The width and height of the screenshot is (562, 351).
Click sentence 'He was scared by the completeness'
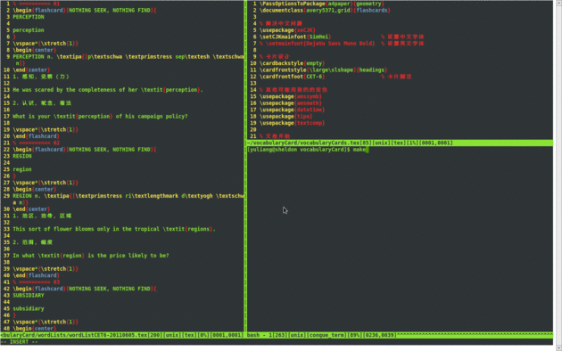pyautogui.click(x=108, y=90)
